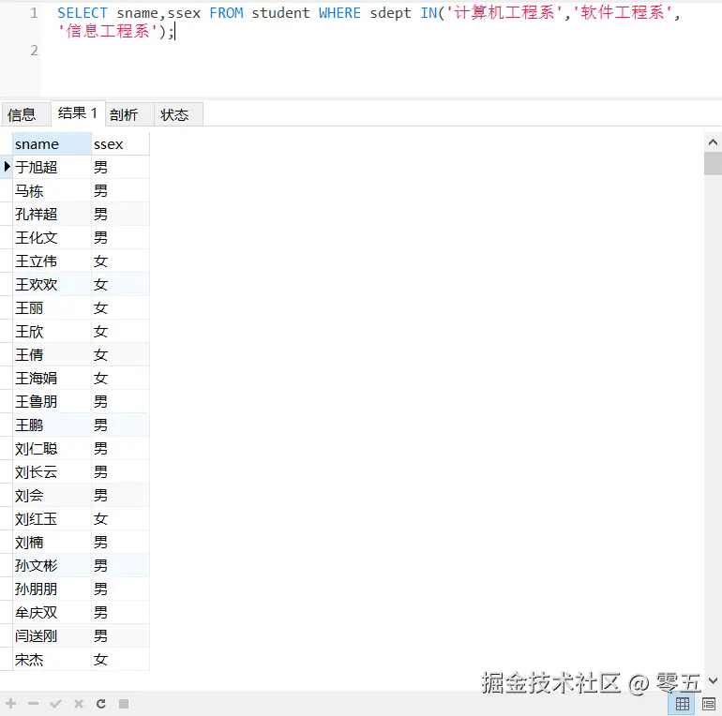Click the '信息工程系' string in query
This screenshot has width=722, height=716.
coord(108,31)
